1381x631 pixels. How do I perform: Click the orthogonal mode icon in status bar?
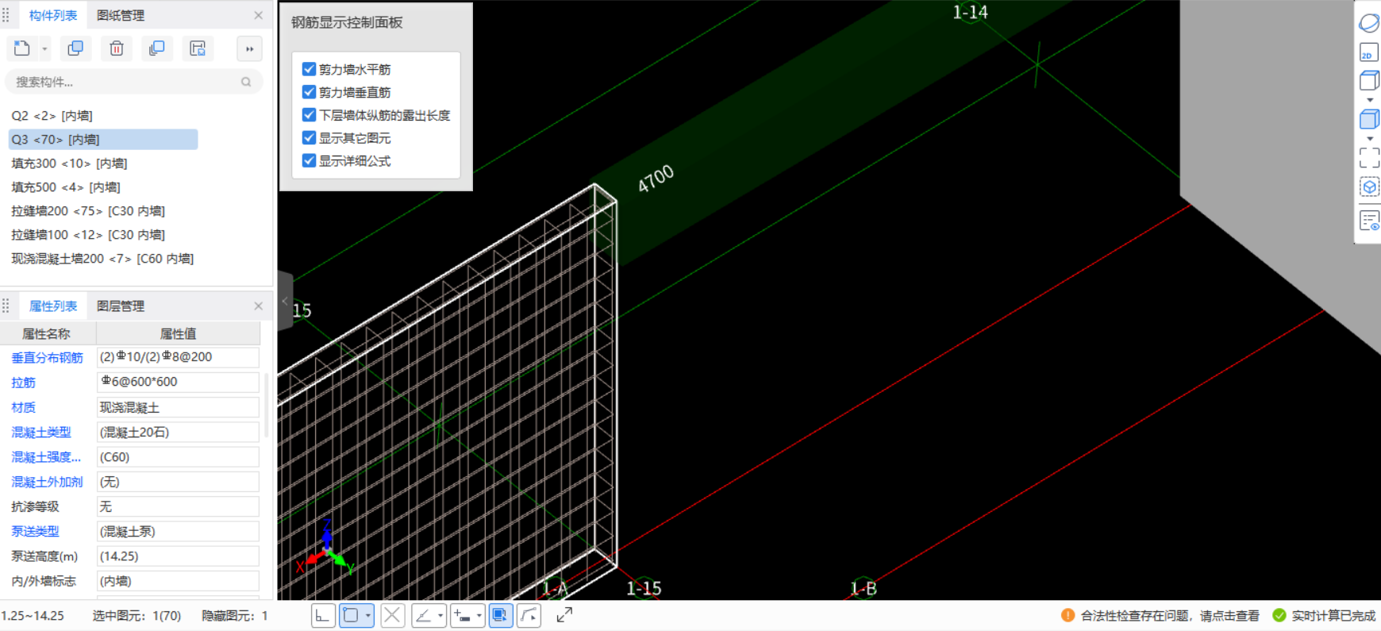click(x=323, y=615)
